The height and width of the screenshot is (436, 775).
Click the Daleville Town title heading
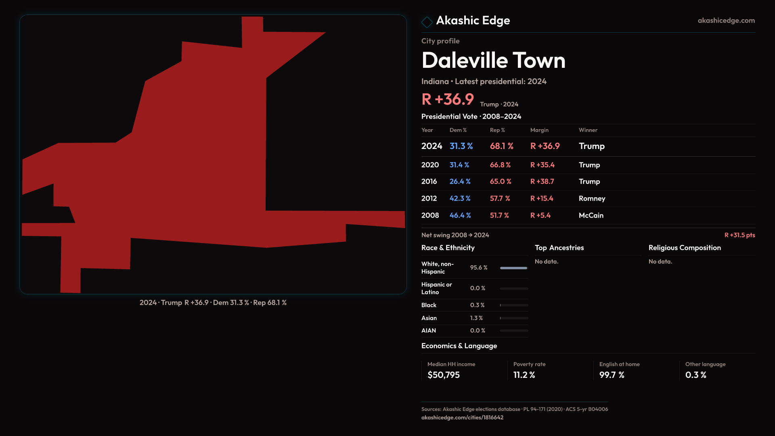click(493, 61)
